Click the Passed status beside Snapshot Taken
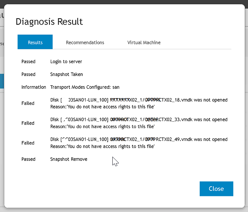The height and width of the screenshot is (212, 248). point(28,75)
